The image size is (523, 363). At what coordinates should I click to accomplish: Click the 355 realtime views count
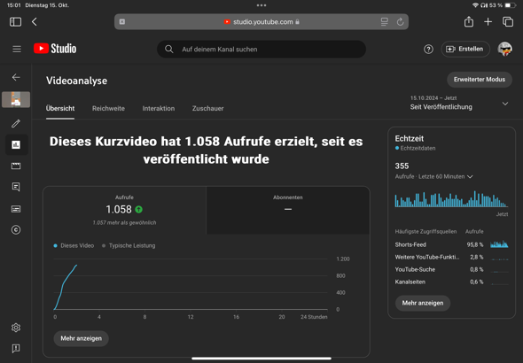pos(402,166)
